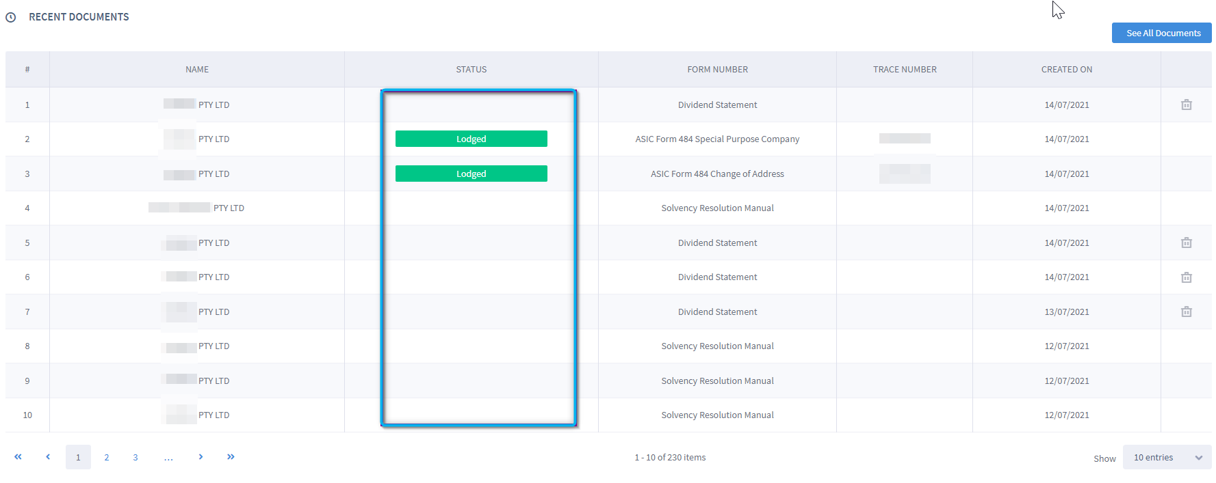1216x483 pixels.
Task: Sort by the Status column header
Action: coord(471,70)
